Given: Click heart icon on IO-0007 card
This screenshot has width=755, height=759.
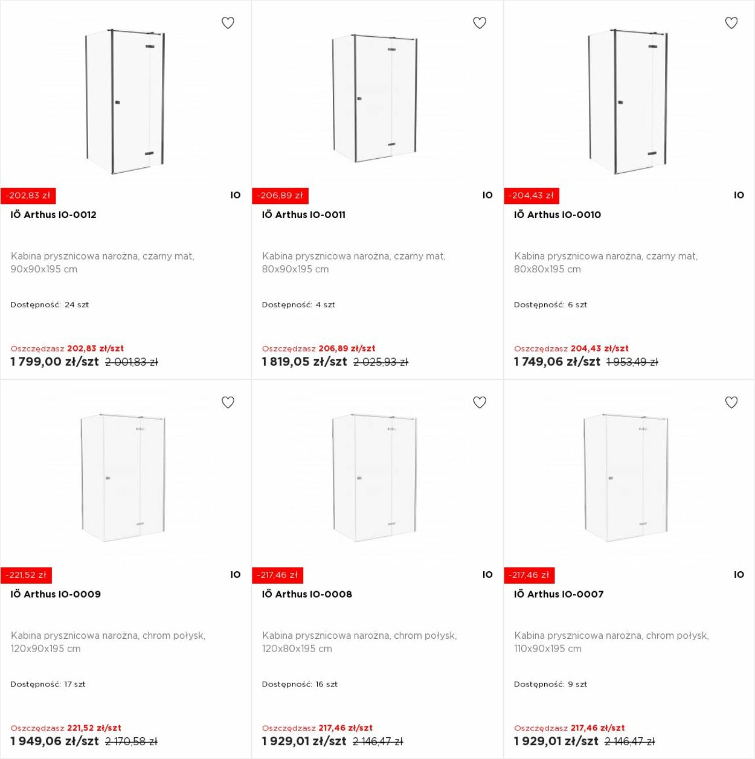Looking at the screenshot, I should pyautogui.click(x=731, y=402).
